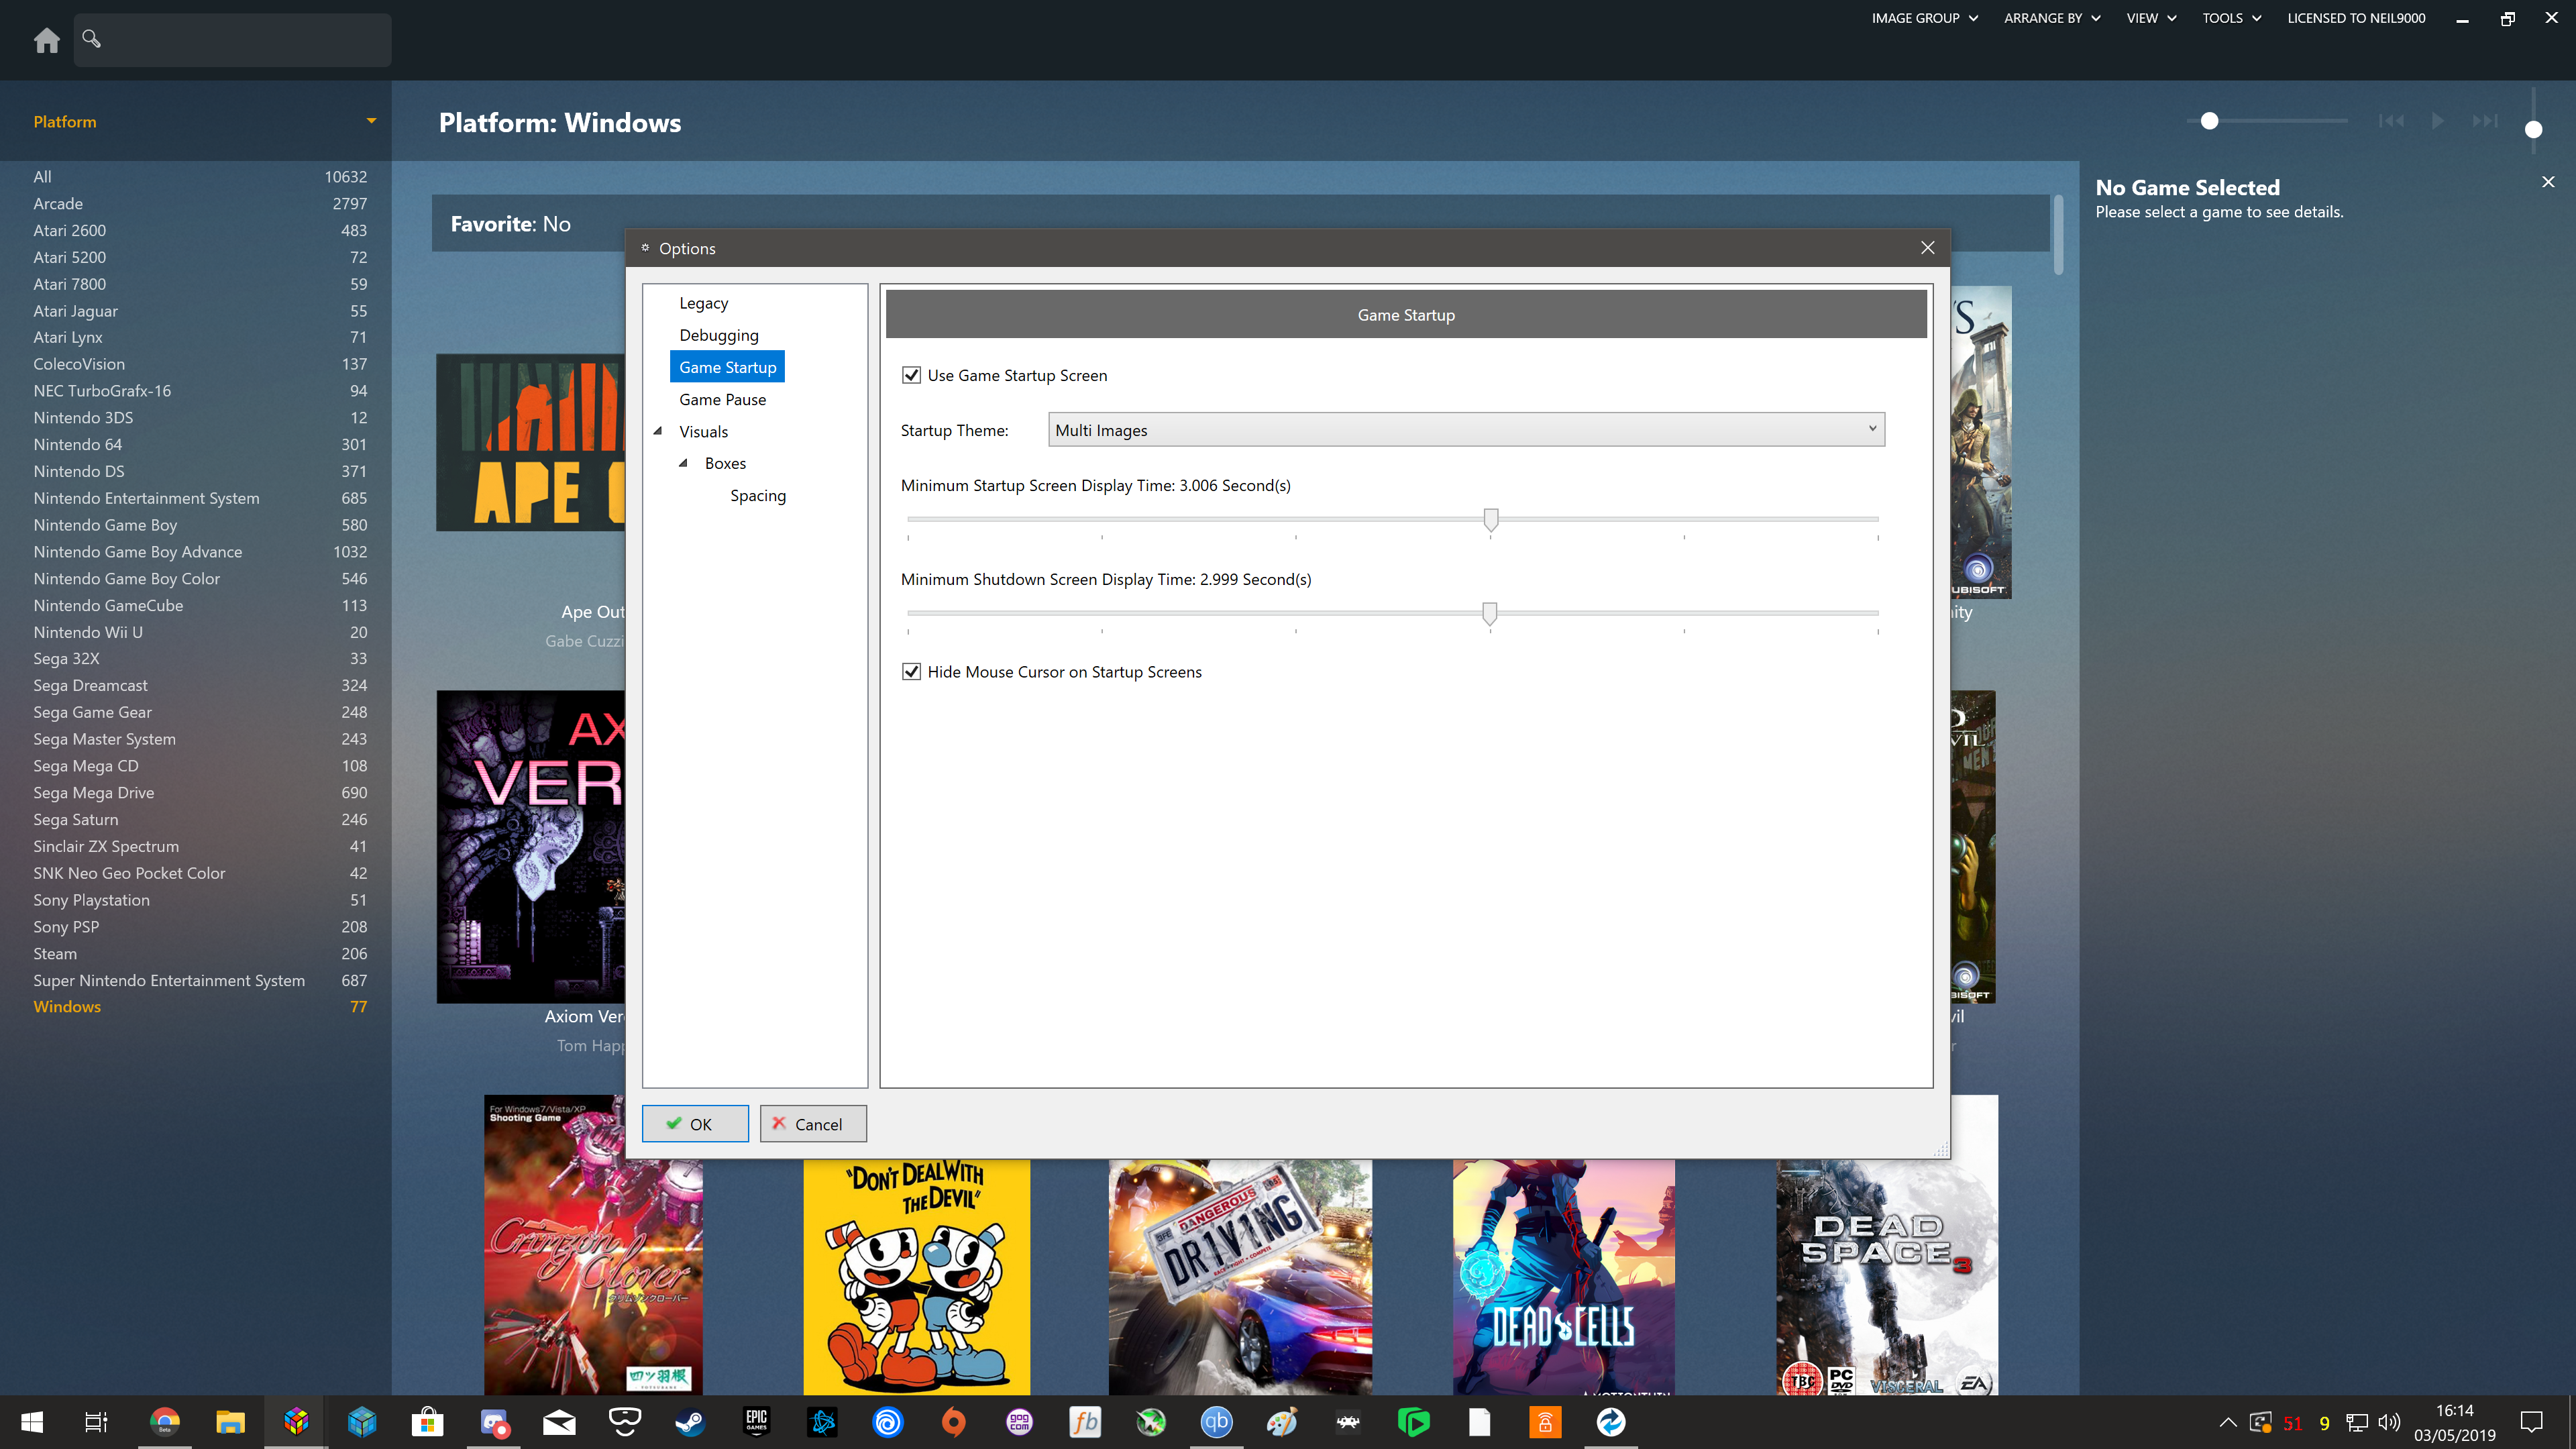Show hidden system tray icons
This screenshot has height=1449, width=2576.
2228,1422
